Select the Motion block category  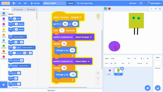pyautogui.click(x=4, y=14)
